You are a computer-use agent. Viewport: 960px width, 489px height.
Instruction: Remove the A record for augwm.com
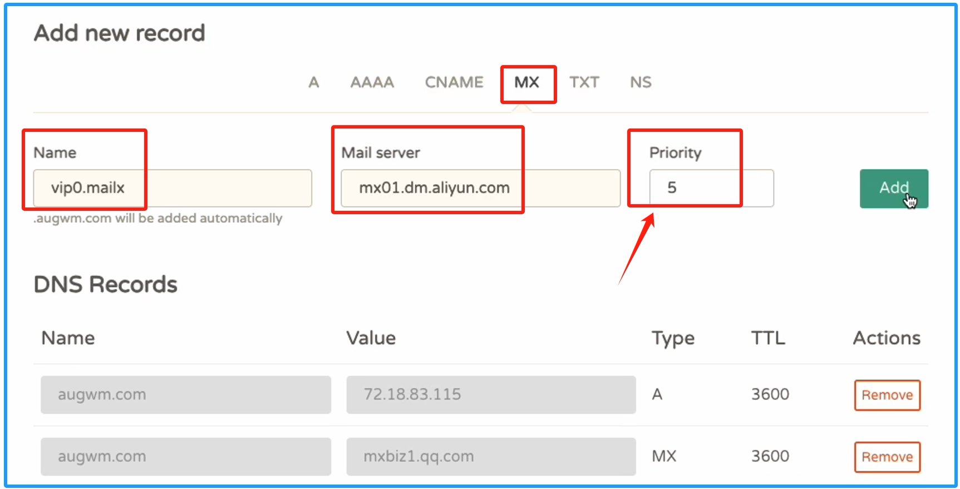coord(887,395)
